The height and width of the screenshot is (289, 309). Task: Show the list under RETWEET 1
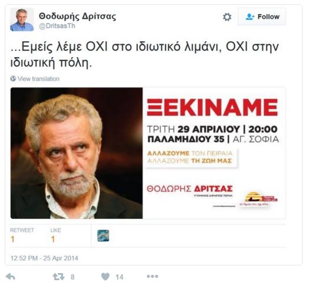(22, 235)
